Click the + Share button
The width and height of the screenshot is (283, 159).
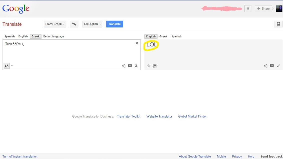(263, 8)
